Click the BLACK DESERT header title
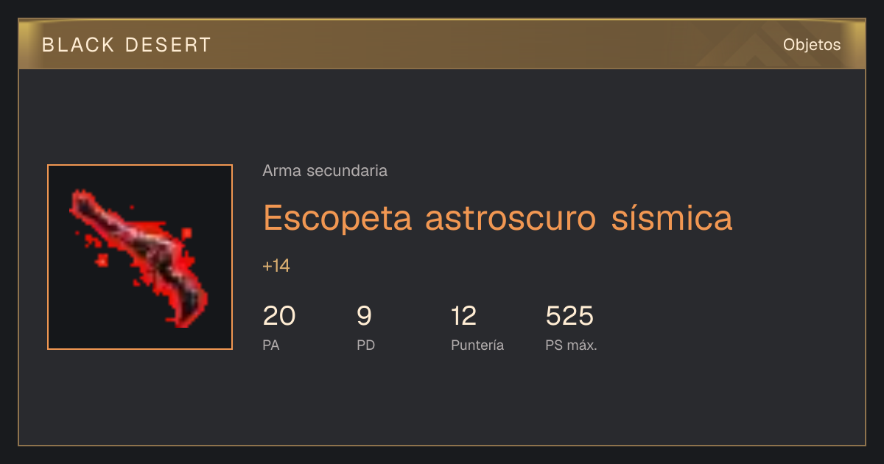This screenshot has height=464, width=884. pos(127,45)
